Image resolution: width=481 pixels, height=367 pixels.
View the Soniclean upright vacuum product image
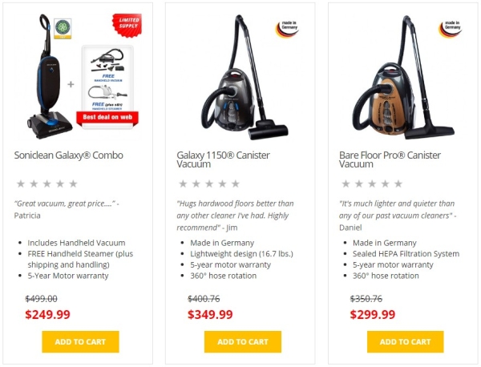[49, 77]
